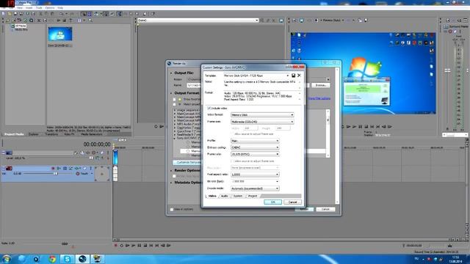Open the Encode mode dropdown
Screen dimensions: 470x264
pos(255,188)
